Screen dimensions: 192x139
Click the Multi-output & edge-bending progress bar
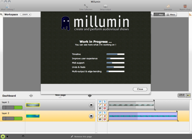tap(115, 71)
